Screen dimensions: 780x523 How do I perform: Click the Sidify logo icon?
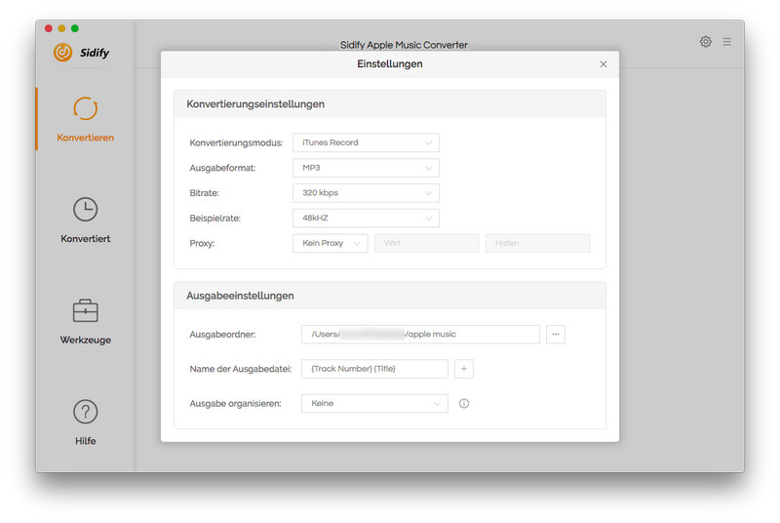(63, 53)
